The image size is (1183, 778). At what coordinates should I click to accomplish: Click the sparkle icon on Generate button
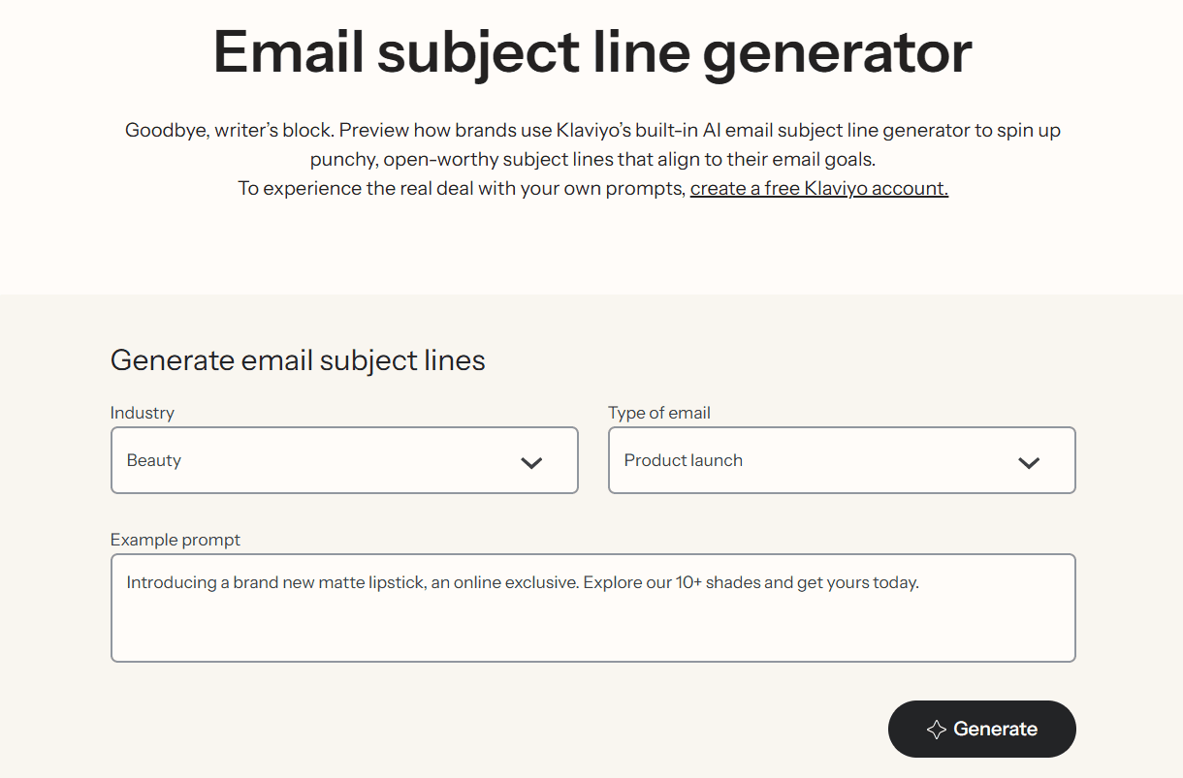pyautogui.click(x=934, y=729)
